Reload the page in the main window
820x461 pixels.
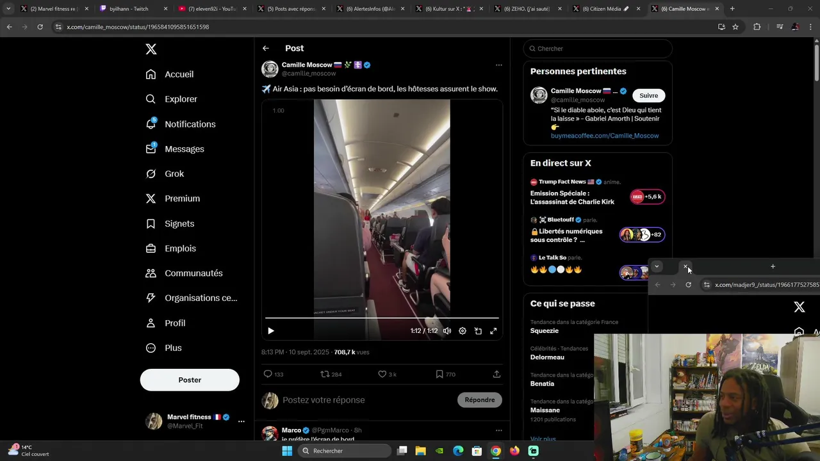(40, 27)
